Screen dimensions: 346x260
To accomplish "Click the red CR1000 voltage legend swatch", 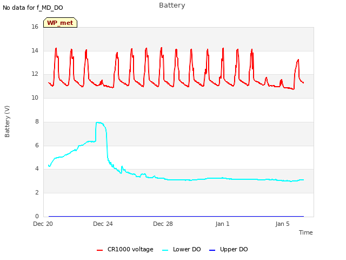I will click(99, 250).
